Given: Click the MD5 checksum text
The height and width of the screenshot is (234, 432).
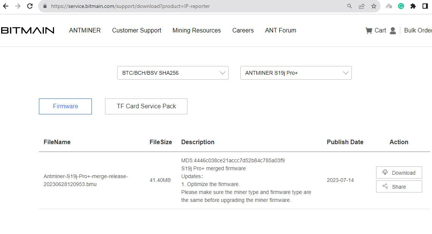Looking at the screenshot, I should [233, 160].
